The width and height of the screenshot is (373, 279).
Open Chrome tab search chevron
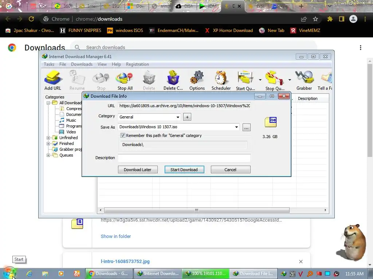point(330,6)
